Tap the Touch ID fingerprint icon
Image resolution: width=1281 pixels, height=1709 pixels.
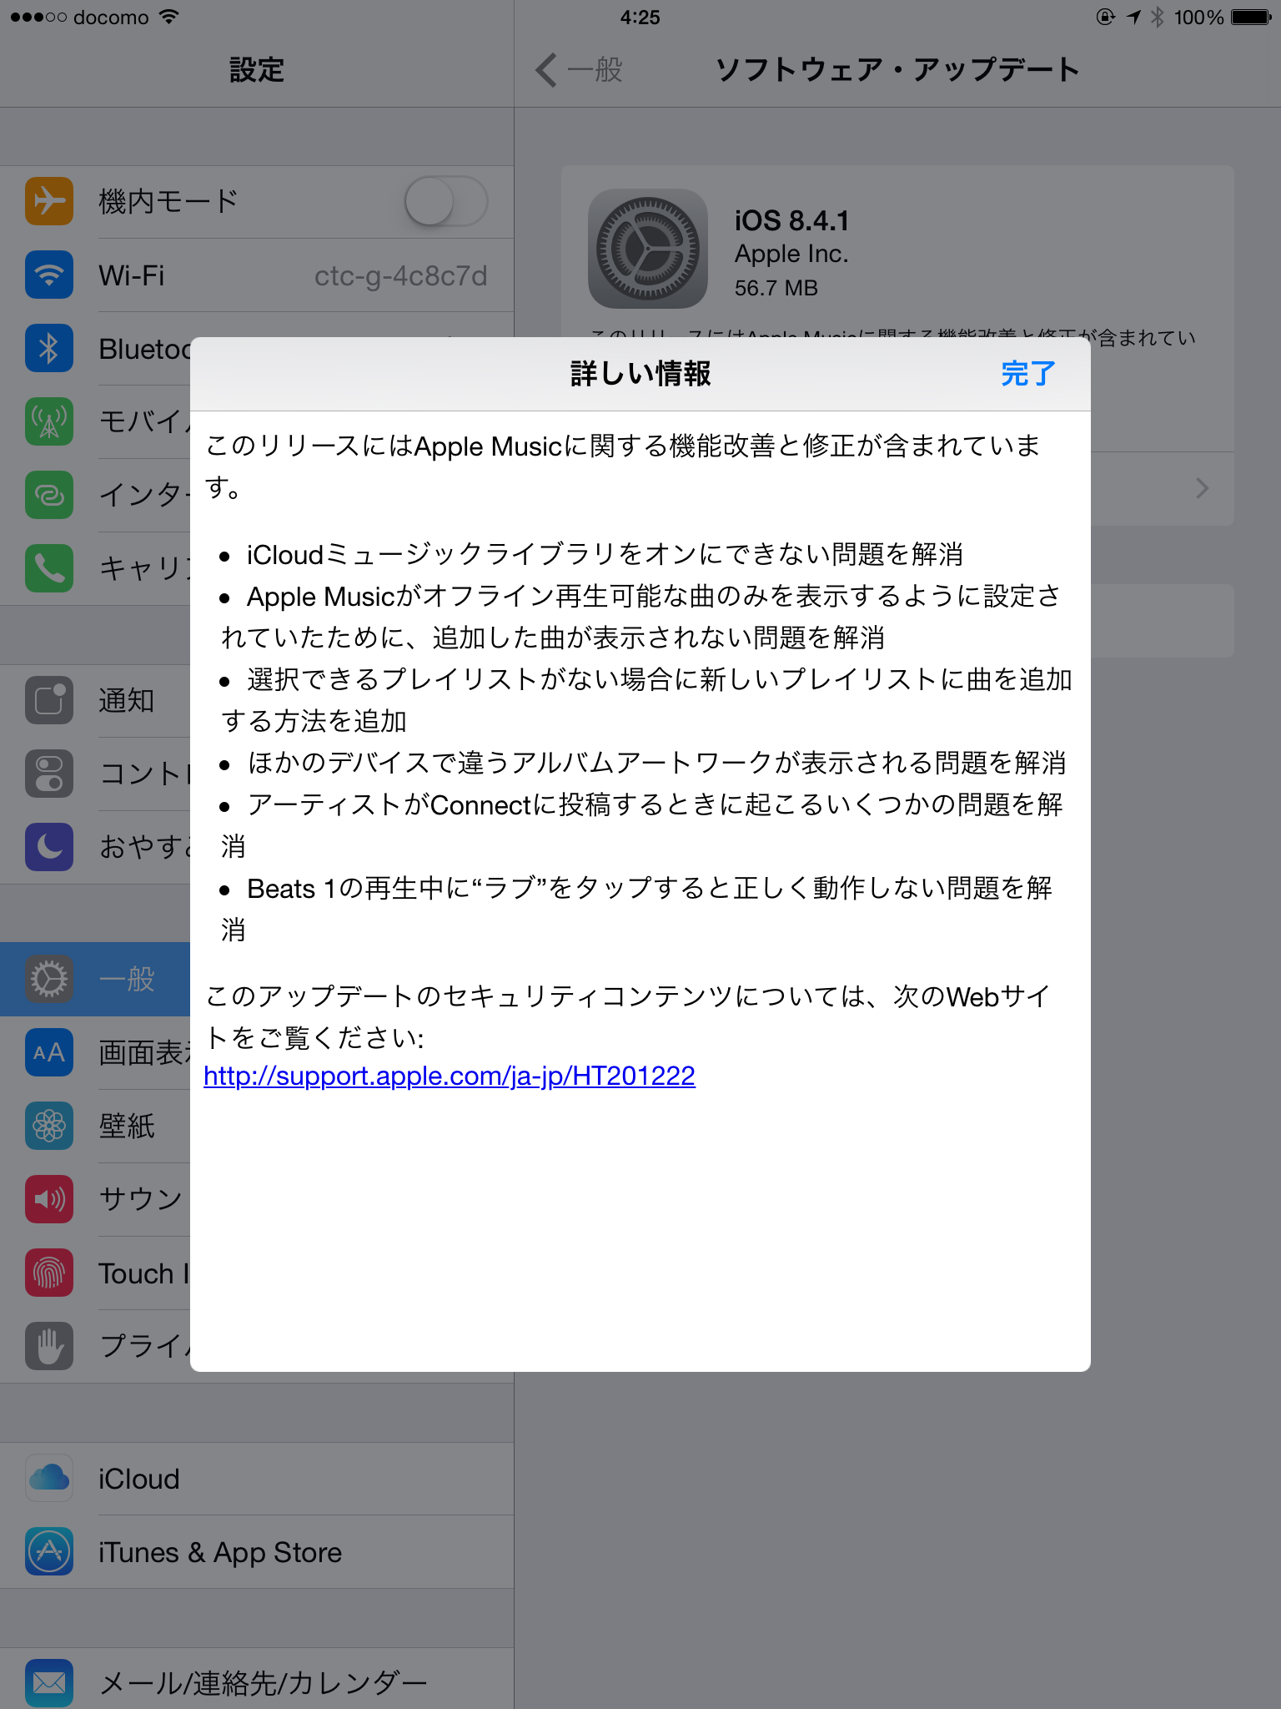coord(49,1273)
